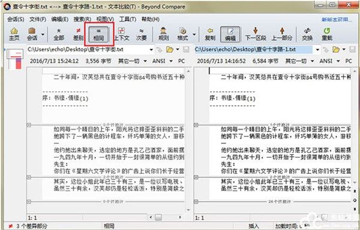Open the 会话(S) menu

[x=16, y=19]
